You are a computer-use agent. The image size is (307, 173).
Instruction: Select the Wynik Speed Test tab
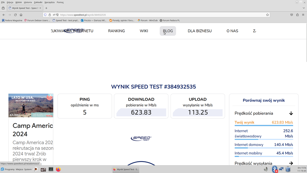25,8
